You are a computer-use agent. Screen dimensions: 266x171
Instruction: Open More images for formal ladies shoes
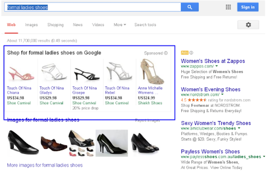(x=45, y=165)
